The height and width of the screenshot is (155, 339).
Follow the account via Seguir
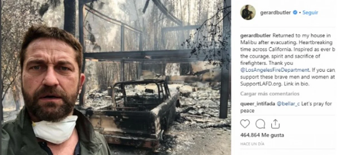click(x=310, y=12)
